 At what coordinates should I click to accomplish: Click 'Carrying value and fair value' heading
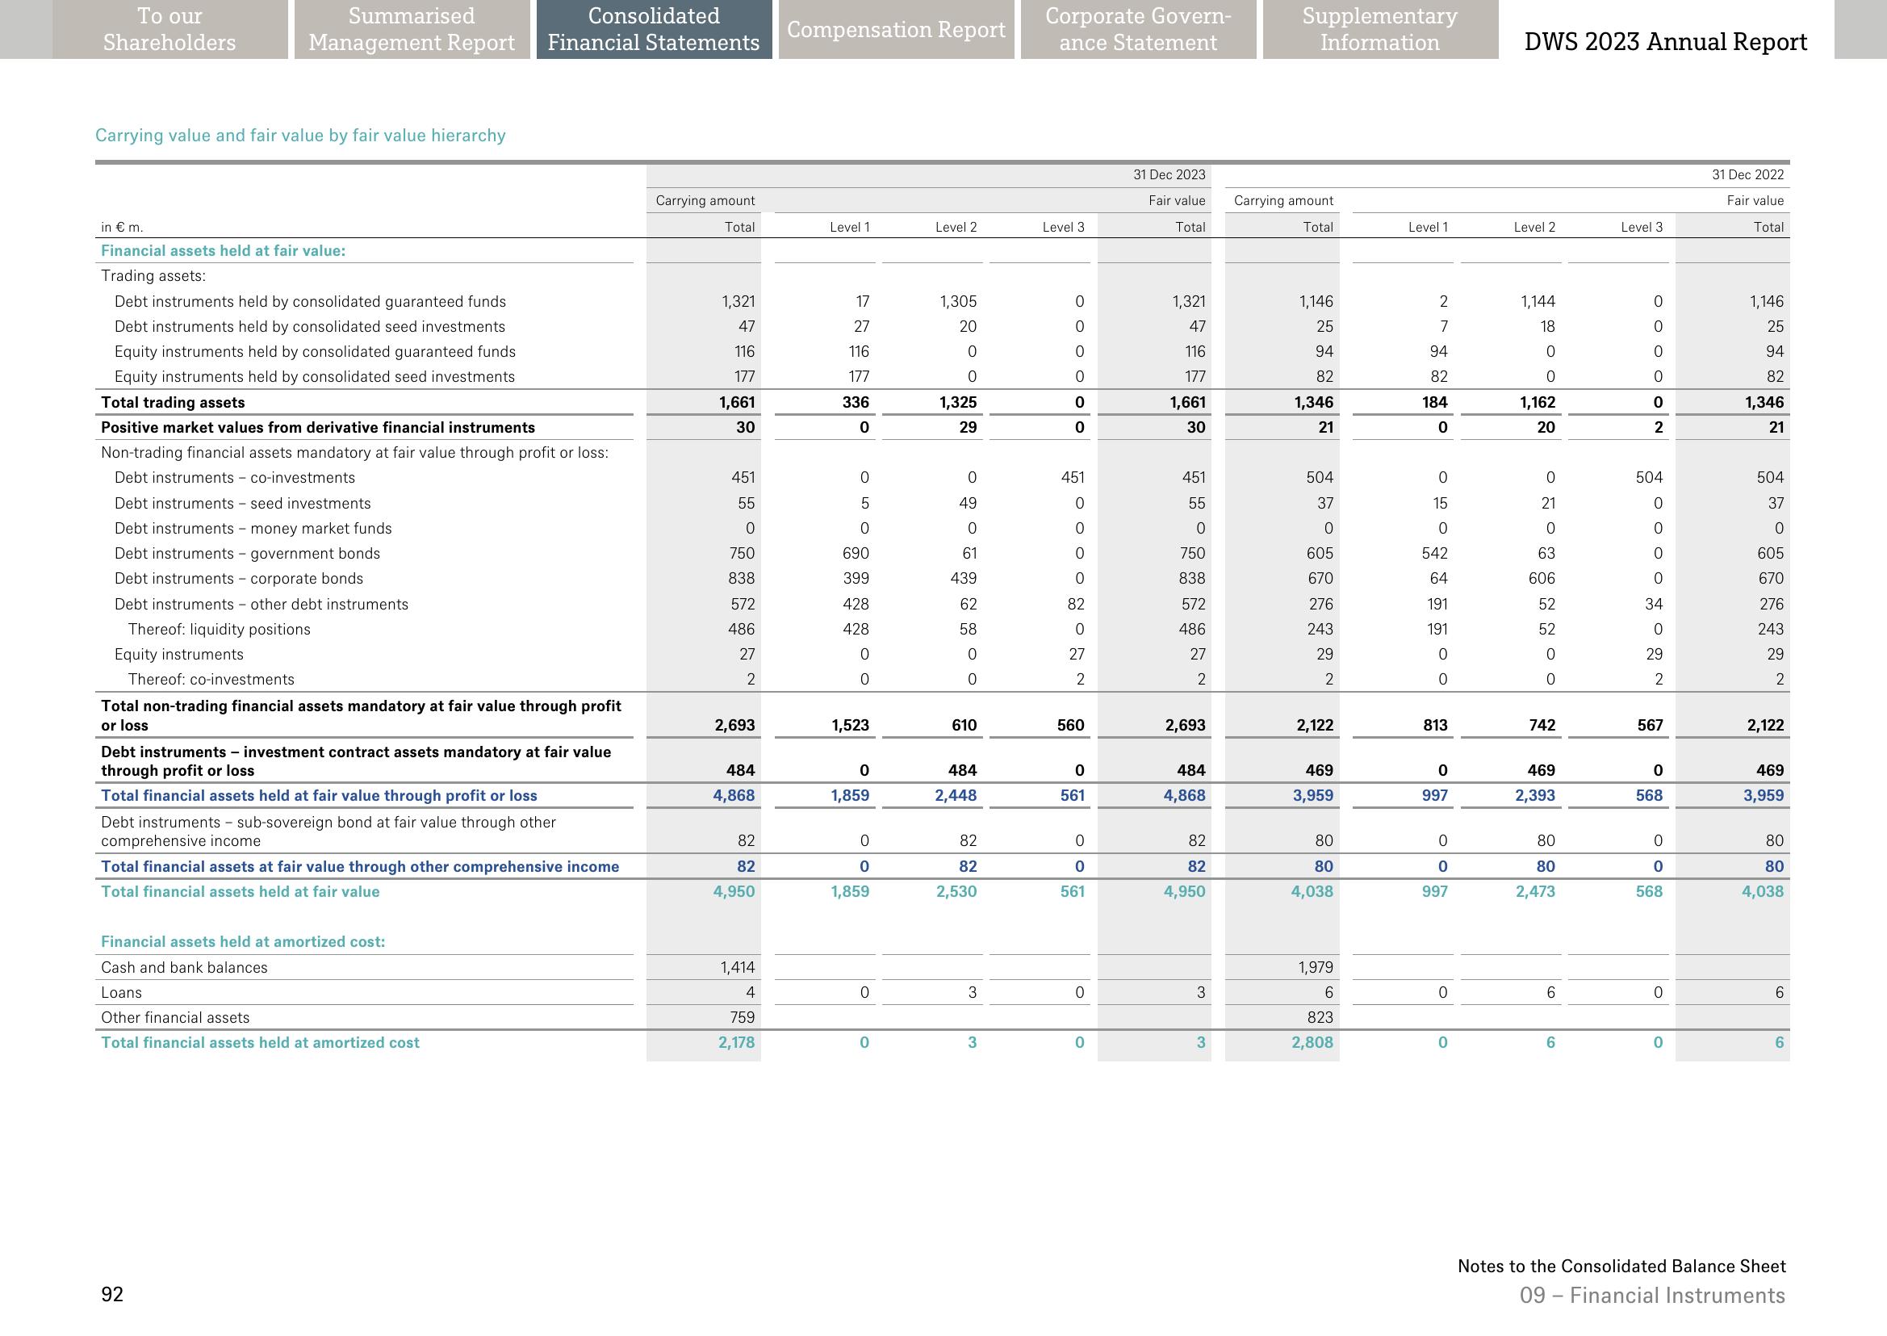(300, 136)
